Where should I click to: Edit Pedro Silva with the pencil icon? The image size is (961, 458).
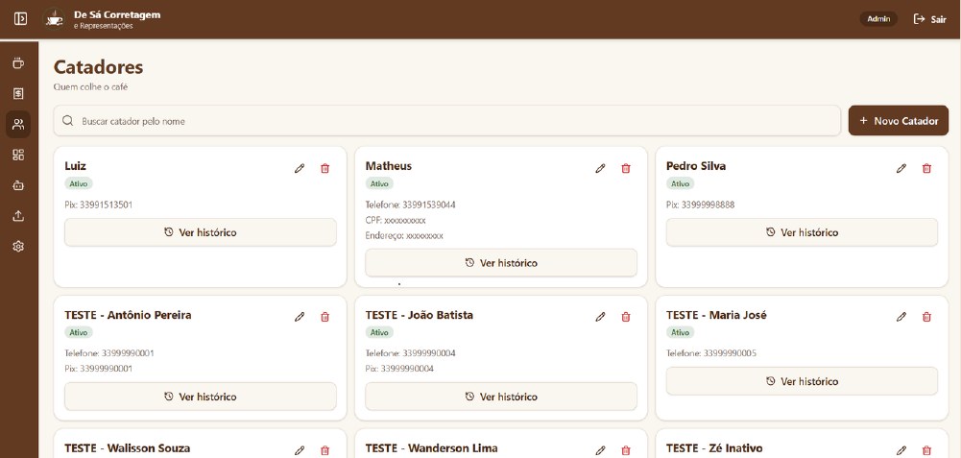pos(901,169)
